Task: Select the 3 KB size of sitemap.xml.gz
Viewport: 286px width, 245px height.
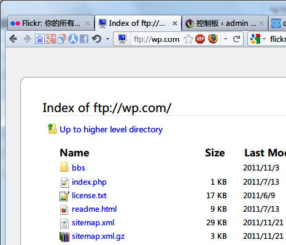Action: [x=218, y=236]
